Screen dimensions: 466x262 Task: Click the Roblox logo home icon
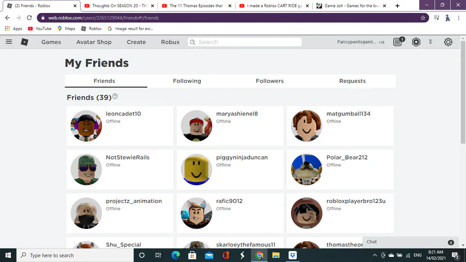coord(24,42)
